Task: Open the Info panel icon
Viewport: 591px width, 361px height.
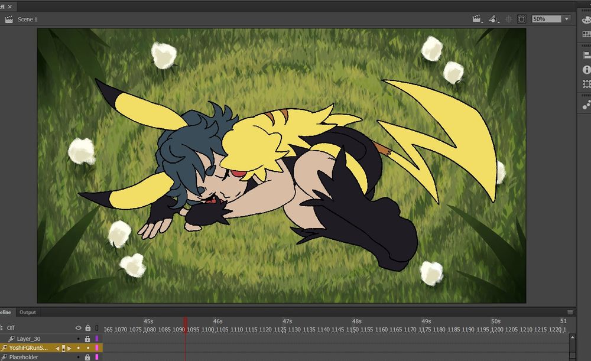Action: pyautogui.click(x=586, y=70)
